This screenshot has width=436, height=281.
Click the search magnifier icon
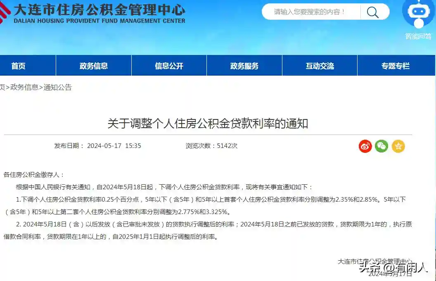click(372, 12)
